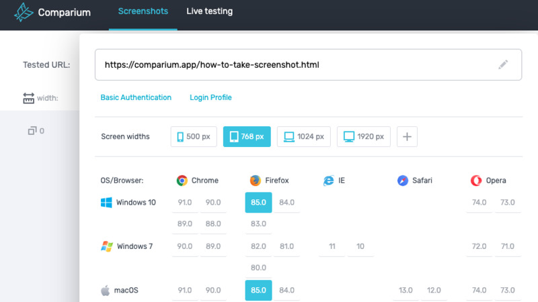Click the macOS row label
The height and width of the screenshot is (302, 538).
coord(126,291)
